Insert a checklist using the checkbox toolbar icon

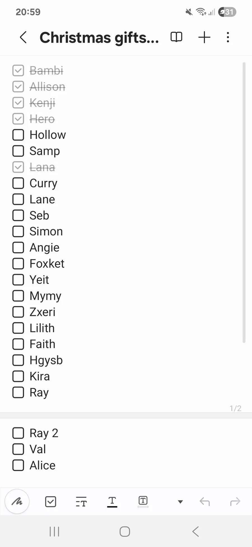pyautogui.click(x=51, y=502)
